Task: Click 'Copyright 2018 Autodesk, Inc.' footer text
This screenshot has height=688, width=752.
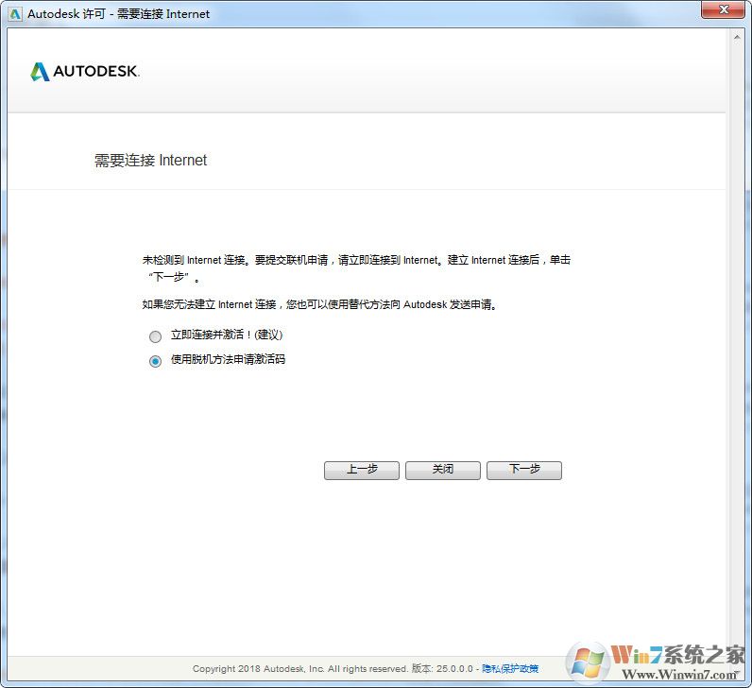Action: point(259,668)
